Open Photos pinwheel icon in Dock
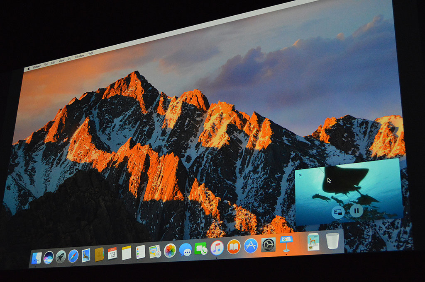Viewport: 425px width, 282px height. (170, 251)
